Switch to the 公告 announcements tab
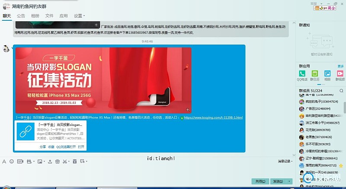346x189 pixels. point(21,16)
